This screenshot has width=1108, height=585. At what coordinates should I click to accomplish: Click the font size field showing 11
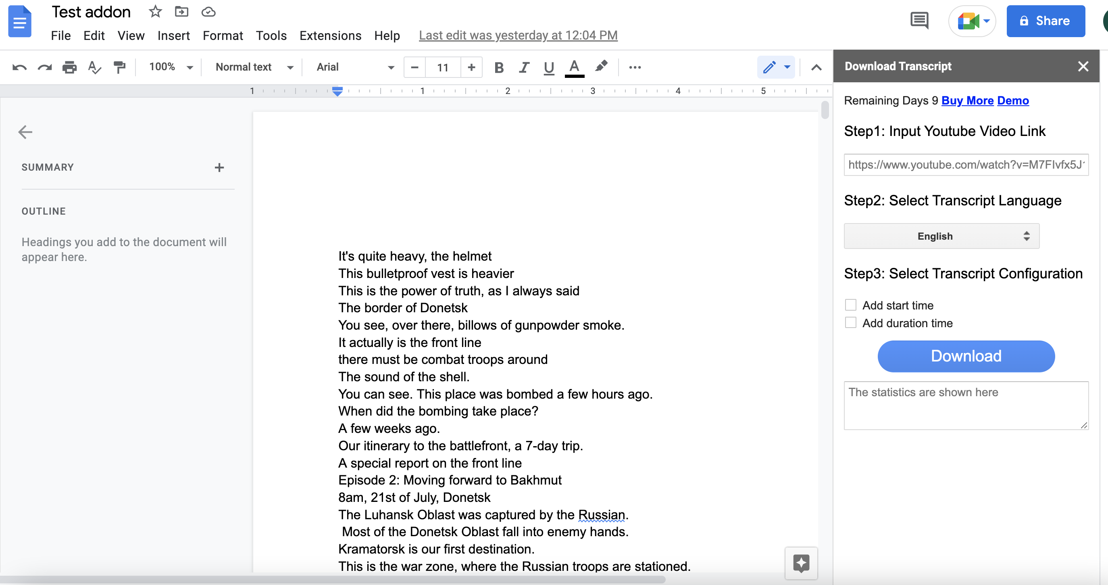click(x=443, y=67)
